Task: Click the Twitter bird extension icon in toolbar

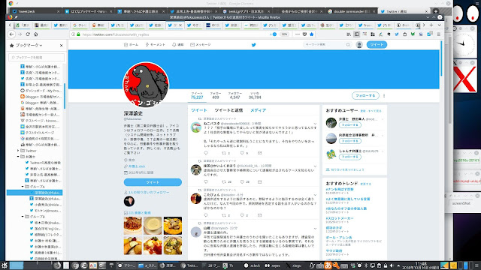Action: (397, 34)
